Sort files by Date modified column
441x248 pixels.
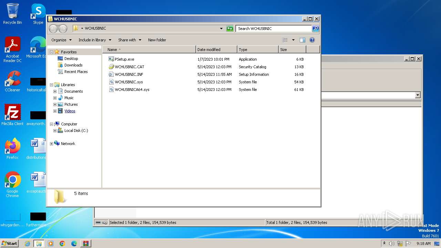pyautogui.click(x=216, y=50)
